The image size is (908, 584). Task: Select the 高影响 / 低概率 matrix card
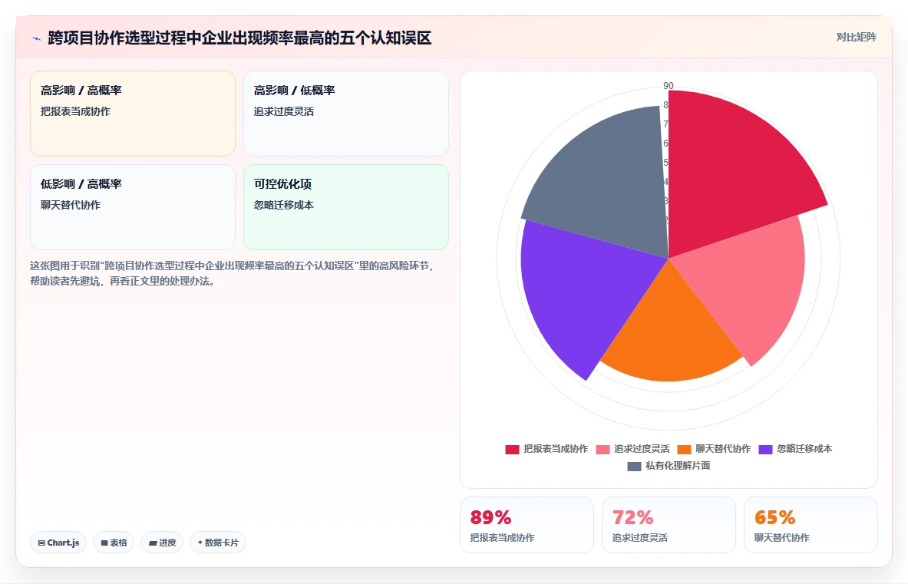click(345, 114)
